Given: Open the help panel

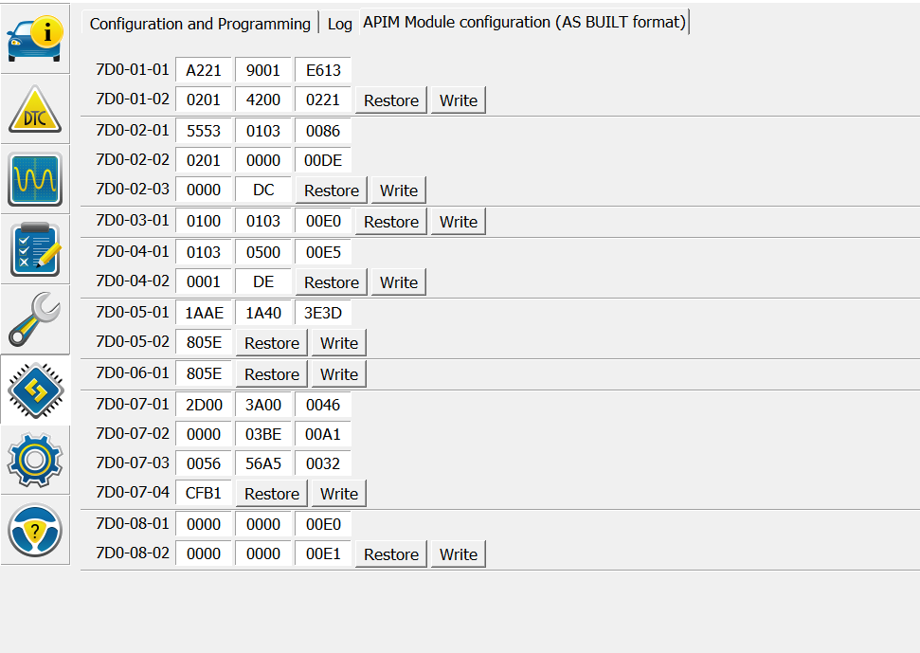Looking at the screenshot, I should 34,532.
